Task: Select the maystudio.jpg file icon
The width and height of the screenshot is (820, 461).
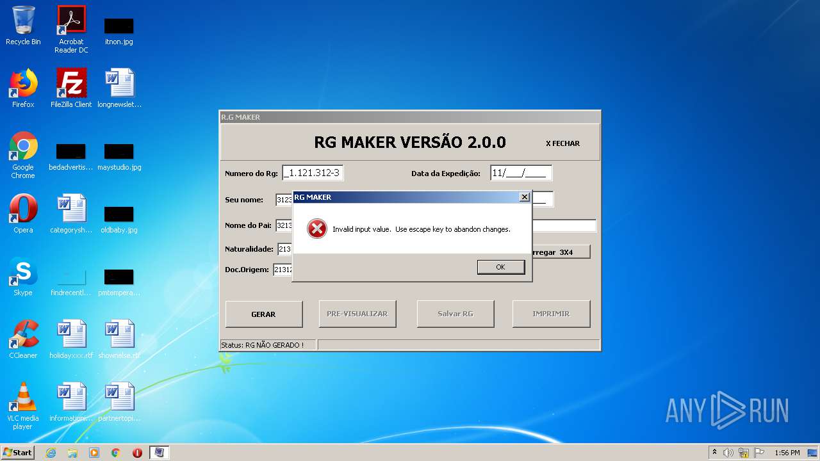Action: click(119, 157)
